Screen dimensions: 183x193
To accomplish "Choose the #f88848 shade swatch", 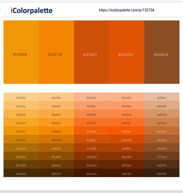I will 91,114.
